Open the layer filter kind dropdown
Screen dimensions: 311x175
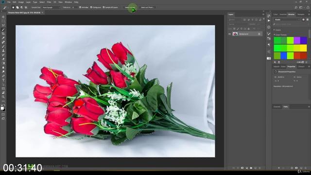tap(235, 20)
